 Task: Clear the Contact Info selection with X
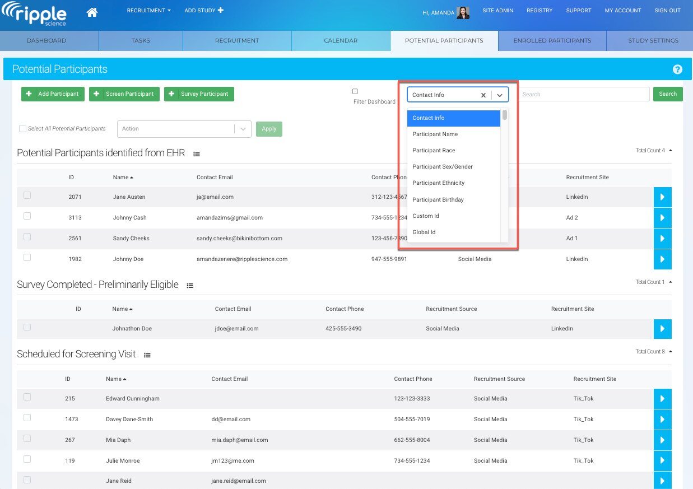pos(483,95)
